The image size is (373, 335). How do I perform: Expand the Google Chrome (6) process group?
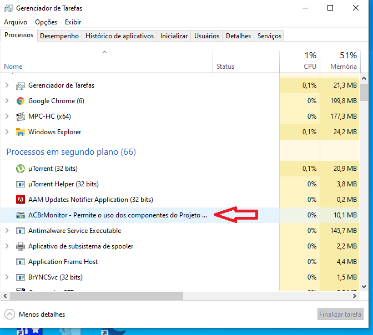pos(7,101)
